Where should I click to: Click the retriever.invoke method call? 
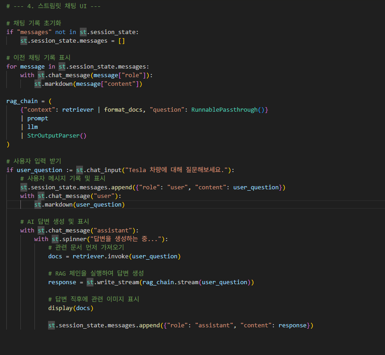click(101, 256)
